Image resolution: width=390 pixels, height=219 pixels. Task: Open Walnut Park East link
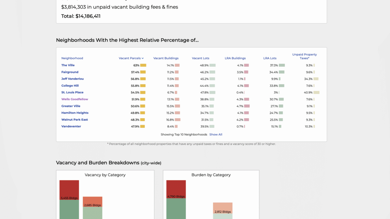(74, 120)
